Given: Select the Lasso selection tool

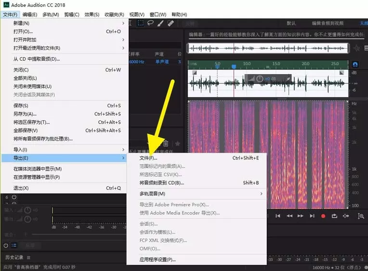Looking at the screenshot, I should click(150, 23).
